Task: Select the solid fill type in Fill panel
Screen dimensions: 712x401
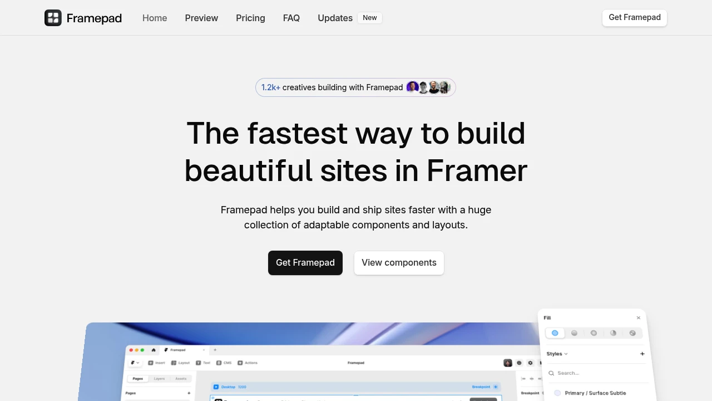Action: coord(555,332)
